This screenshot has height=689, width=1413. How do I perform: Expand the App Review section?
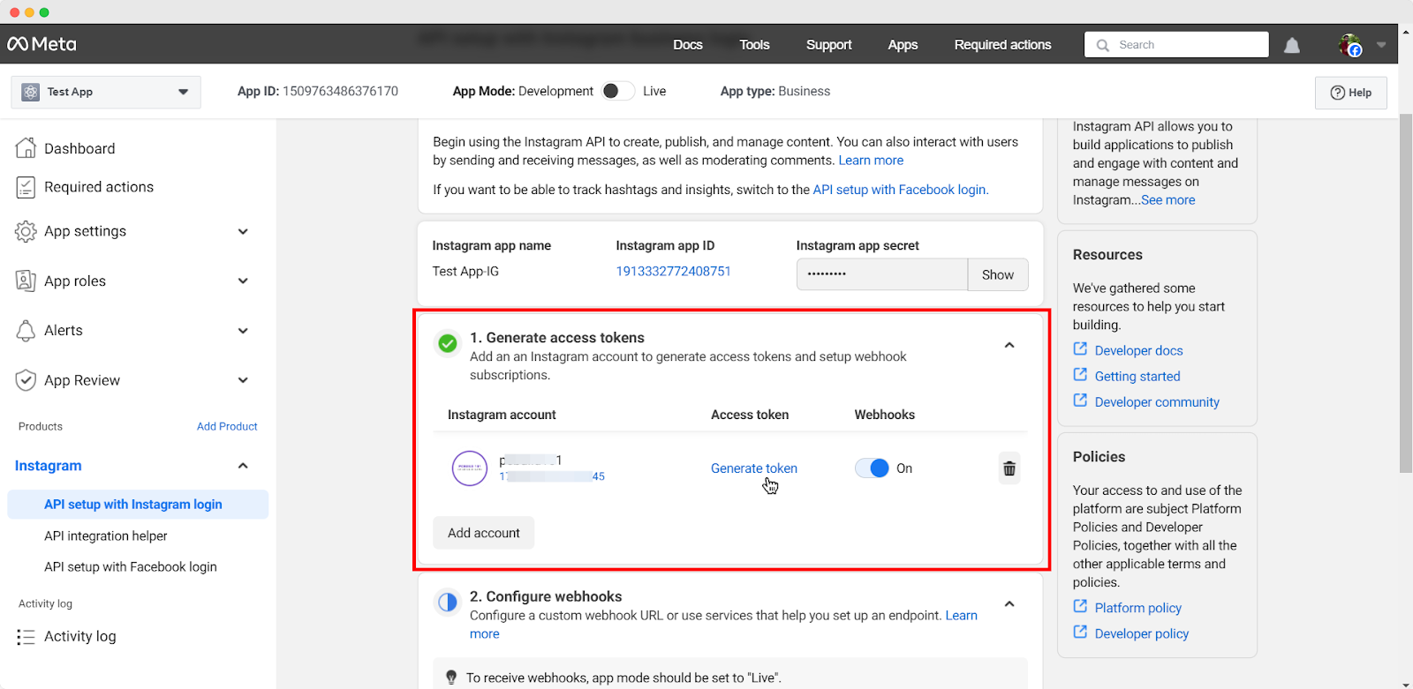[243, 380]
